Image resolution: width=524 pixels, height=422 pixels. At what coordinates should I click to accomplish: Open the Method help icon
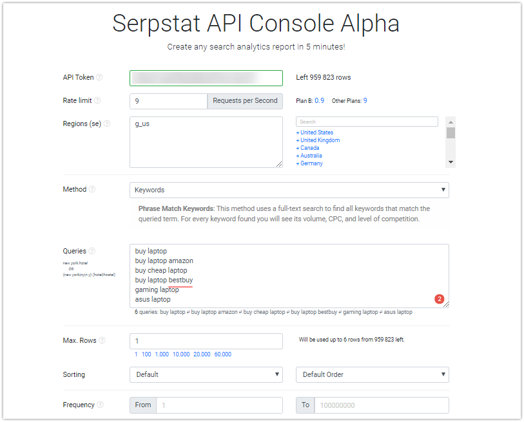click(92, 189)
